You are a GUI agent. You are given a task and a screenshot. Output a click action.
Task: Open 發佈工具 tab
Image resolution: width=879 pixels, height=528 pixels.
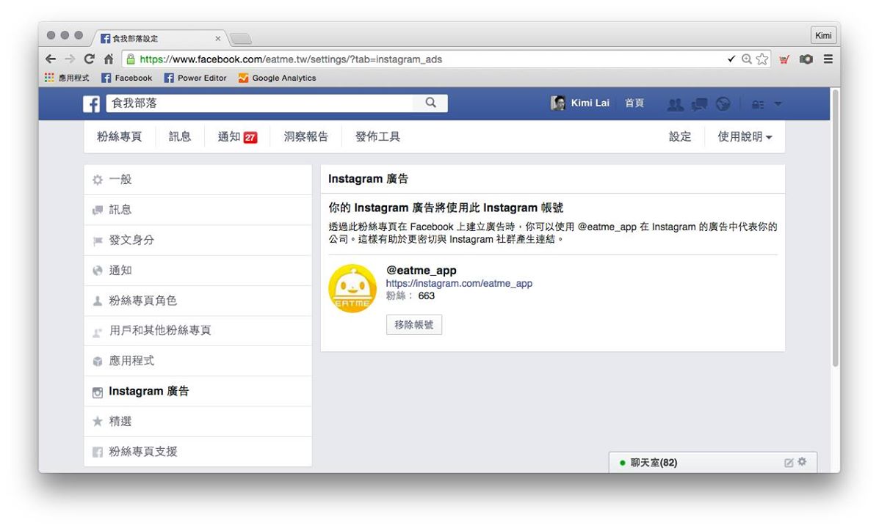[x=378, y=136]
